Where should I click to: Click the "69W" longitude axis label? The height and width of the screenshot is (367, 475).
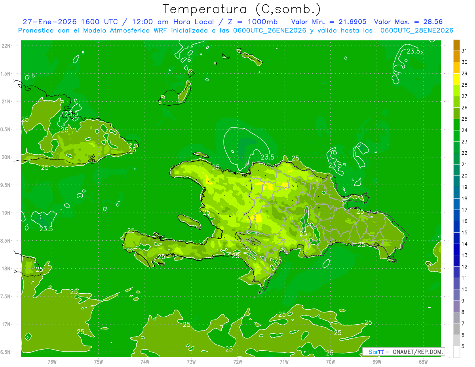[x=376, y=362]
